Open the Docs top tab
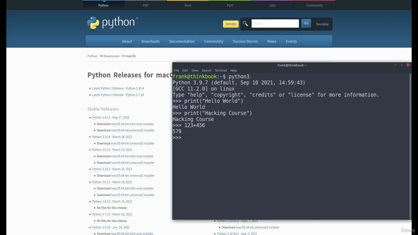This screenshot has width=418, height=235. 188,5
